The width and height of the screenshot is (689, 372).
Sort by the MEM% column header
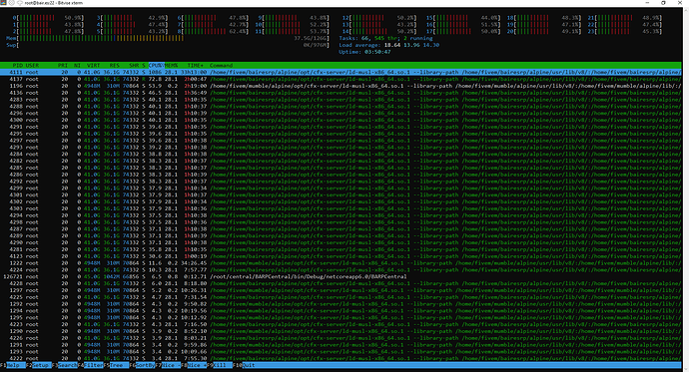pos(171,66)
